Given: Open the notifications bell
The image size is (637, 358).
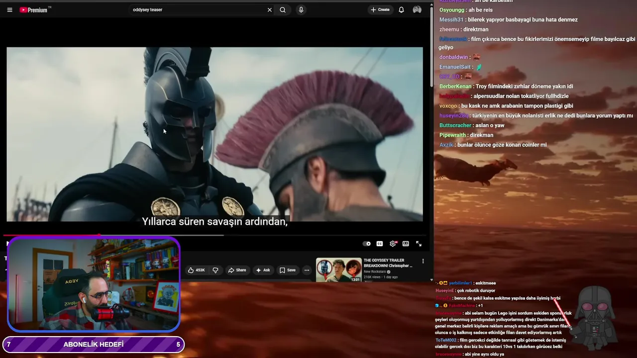Looking at the screenshot, I should click(401, 9).
